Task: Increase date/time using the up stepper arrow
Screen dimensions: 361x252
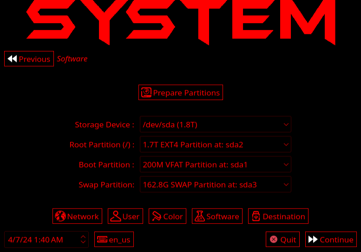Action: tap(83, 237)
